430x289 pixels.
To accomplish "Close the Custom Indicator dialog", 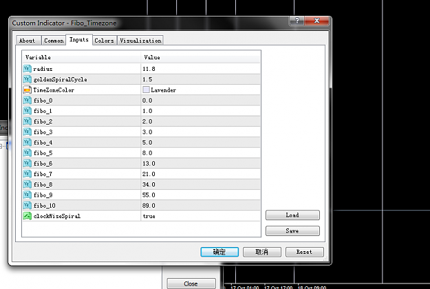I will click(316, 21).
